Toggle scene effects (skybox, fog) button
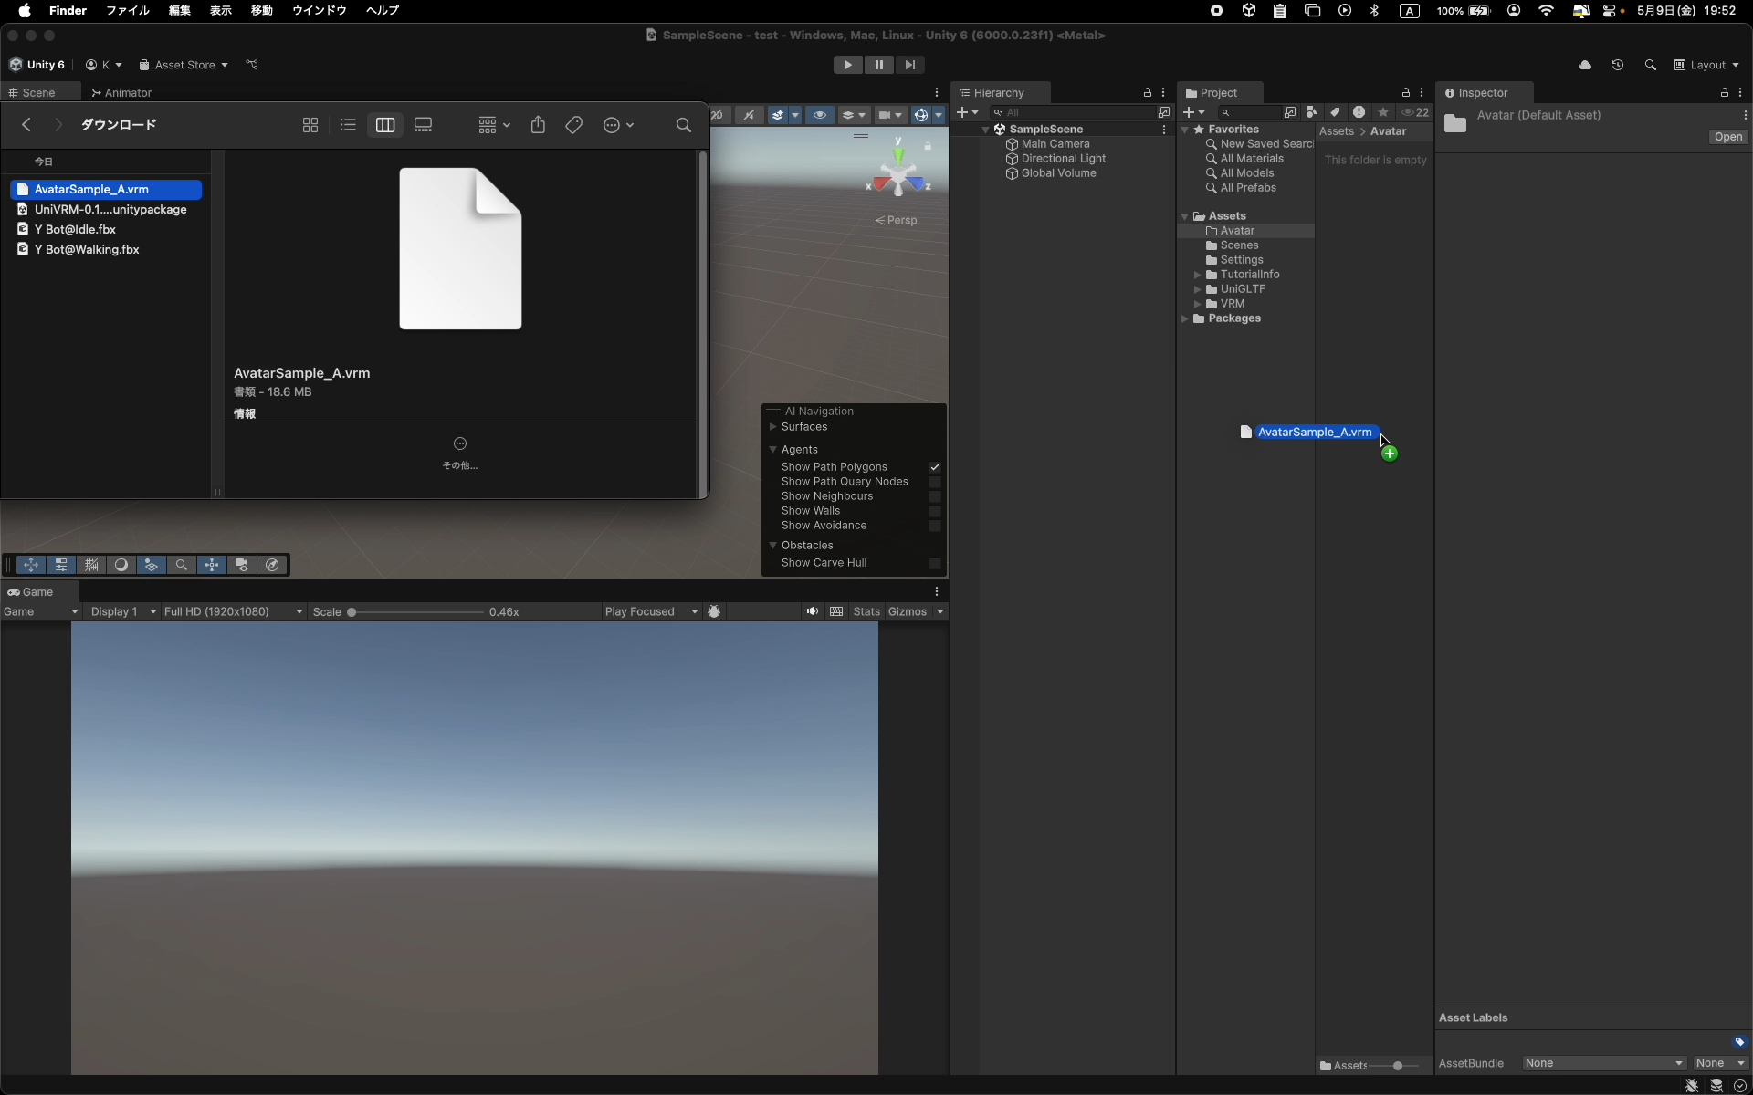 (778, 115)
